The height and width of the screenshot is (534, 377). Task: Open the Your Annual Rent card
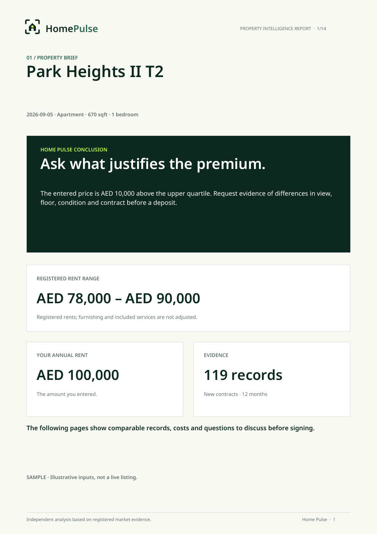pyautogui.click(x=105, y=379)
